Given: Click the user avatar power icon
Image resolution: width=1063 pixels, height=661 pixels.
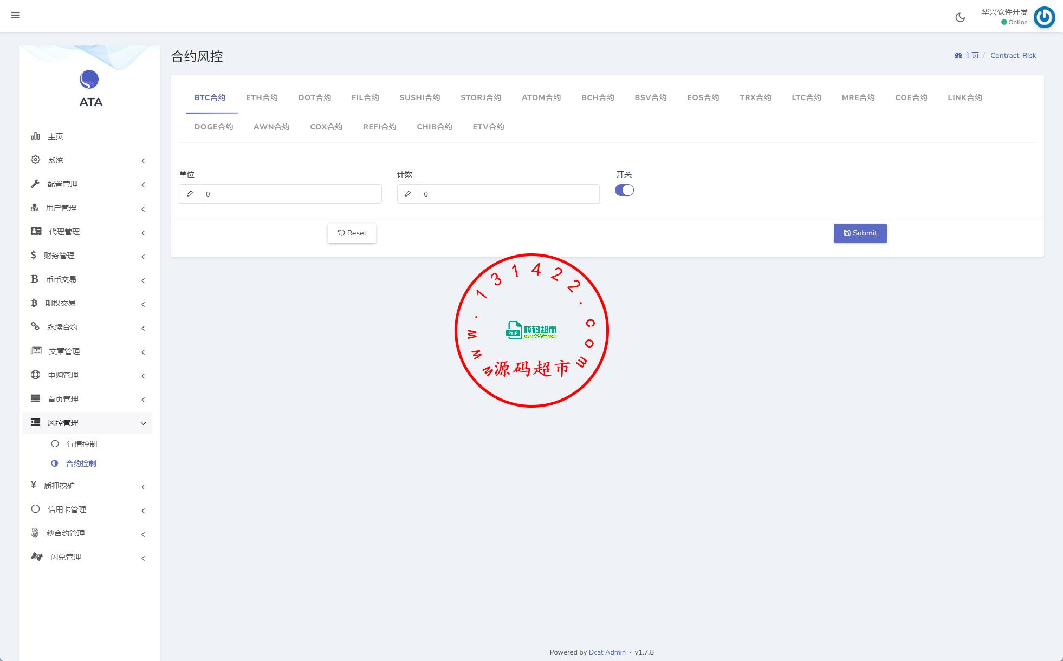Looking at the screenshot, I should point(1044,17).
